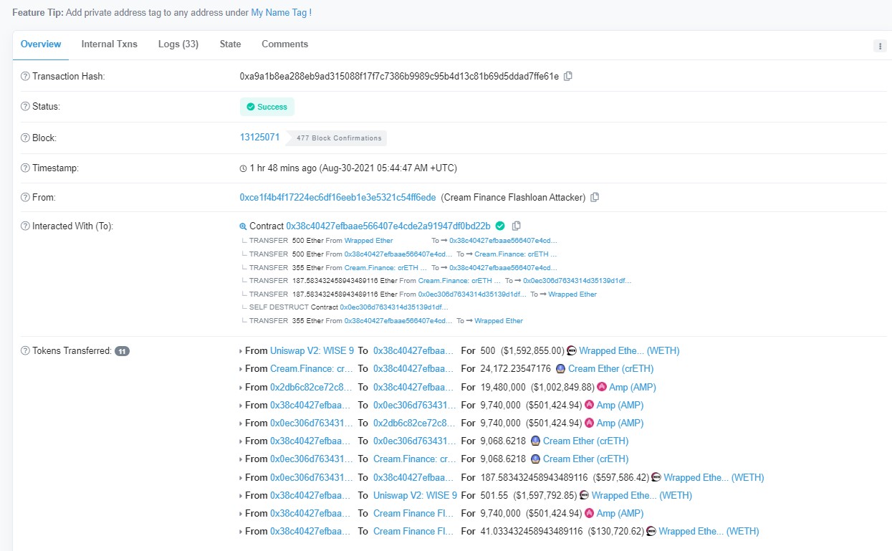The height and width of the screenshot is (551, 892).
Task: Open the three-dot more options menu
Action: (x=880, y=46)
